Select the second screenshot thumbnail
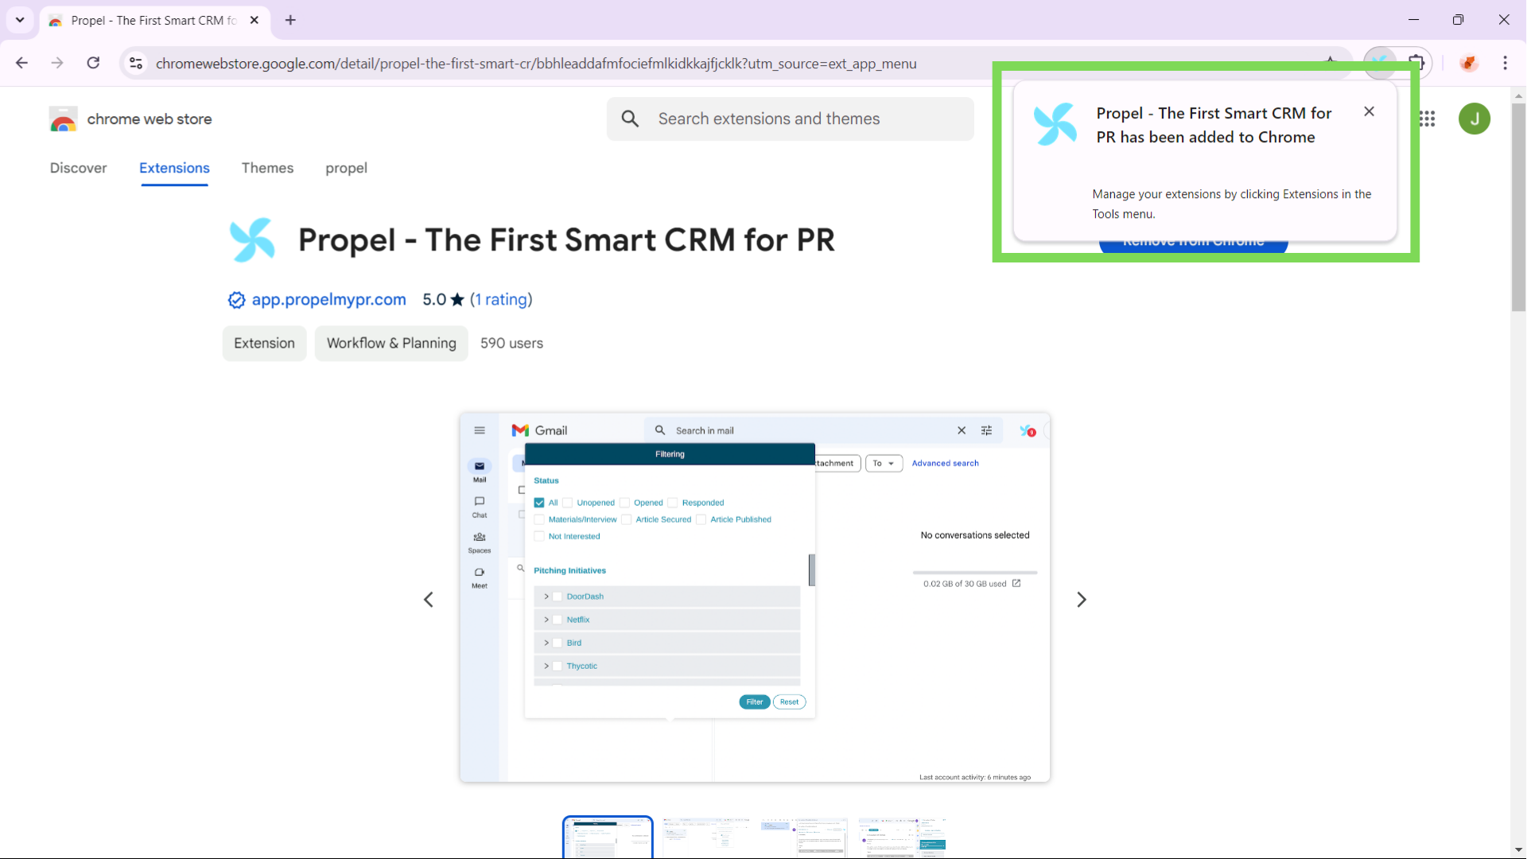The height and width of the screenshot is (859, 1527). click(x=705, y=837)
